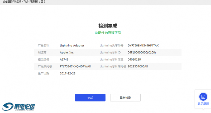Select the Lightning芯片信息 label
Screen dimensions: 211x113
[111, 59]
